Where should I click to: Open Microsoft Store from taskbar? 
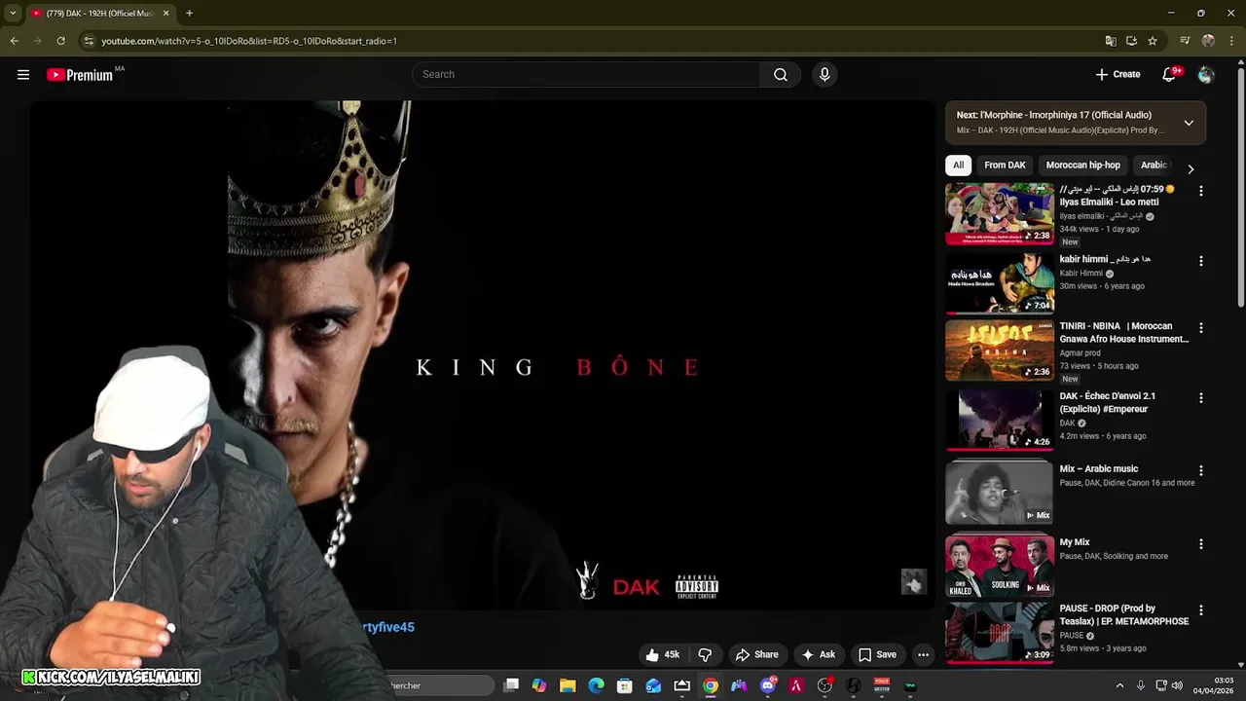click(625, 685)
